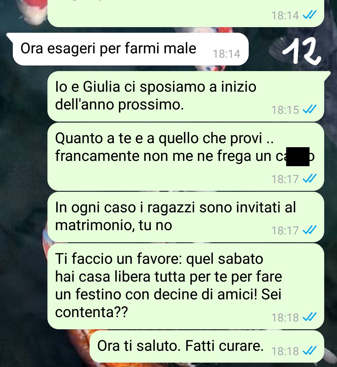Select the "ragazzi sono invitati al matrimonio" message
Viewport: 337px width, 367px height.
pyautogui.click(x=186, y=217)
